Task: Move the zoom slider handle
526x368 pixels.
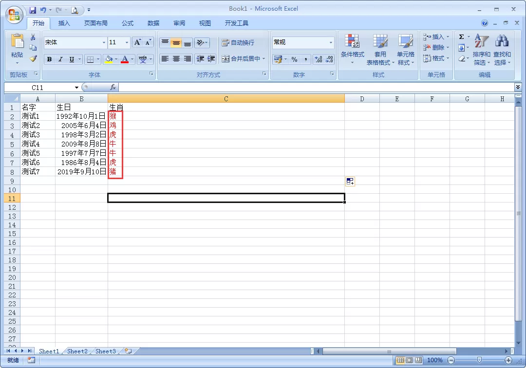Action: [x=479, y=360]
